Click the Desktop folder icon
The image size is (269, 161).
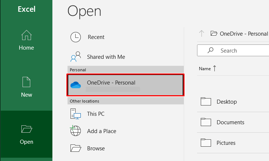206,101
